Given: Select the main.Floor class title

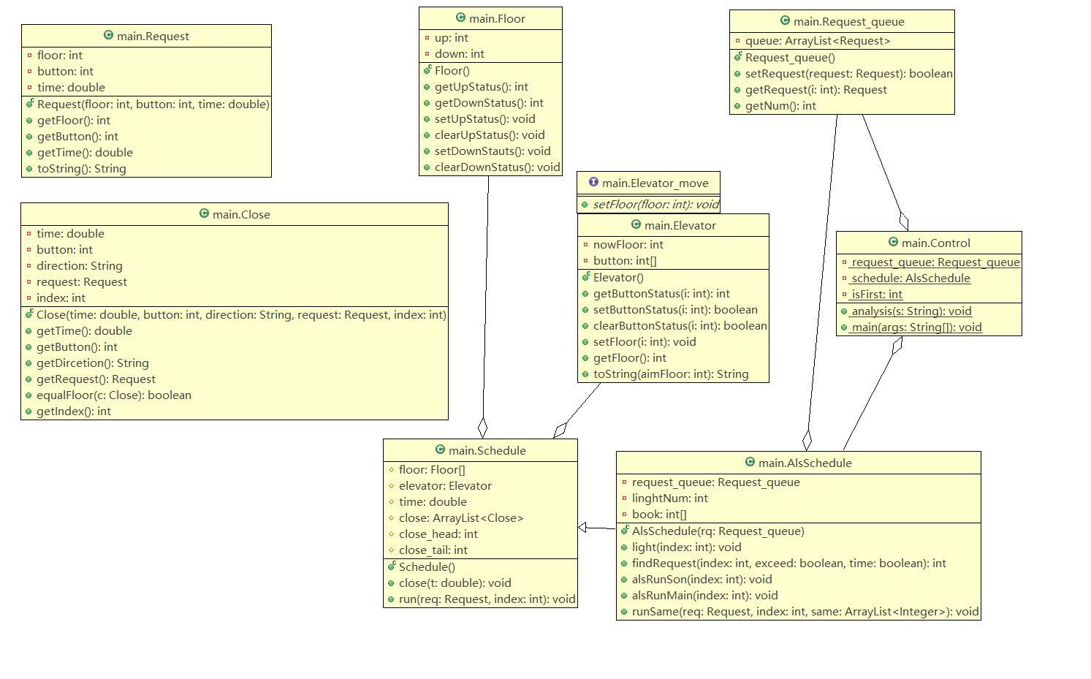Looking at the screenshot, I should (x=497, y=18).
